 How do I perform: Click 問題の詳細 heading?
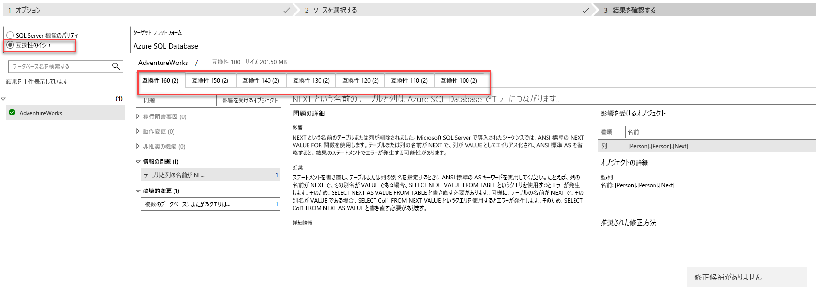pos(309,114)
